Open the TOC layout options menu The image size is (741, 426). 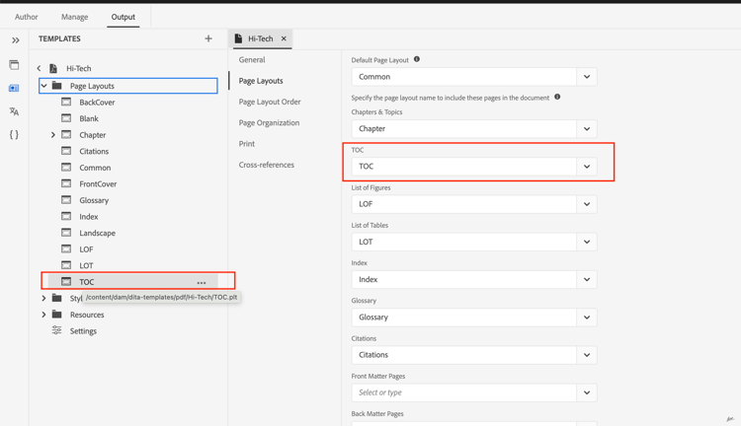tap(202, 282)
